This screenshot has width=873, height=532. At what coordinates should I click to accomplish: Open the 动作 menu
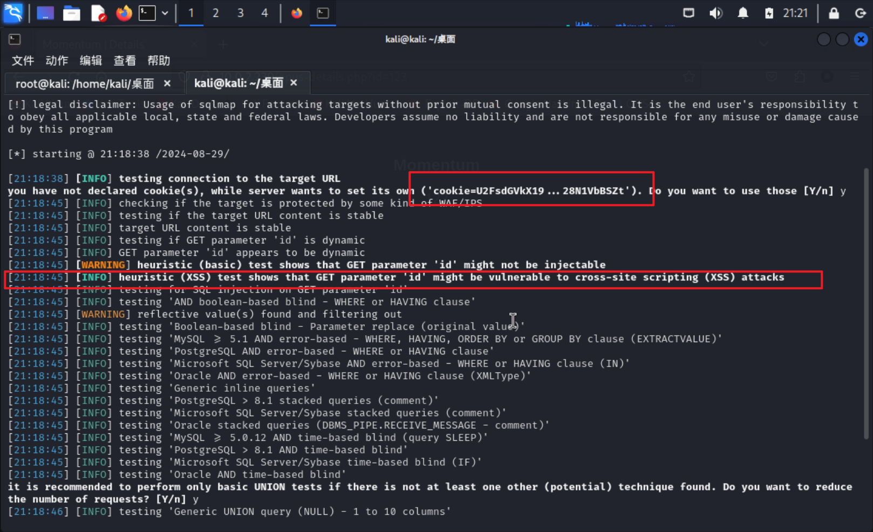tap(57, 60)
